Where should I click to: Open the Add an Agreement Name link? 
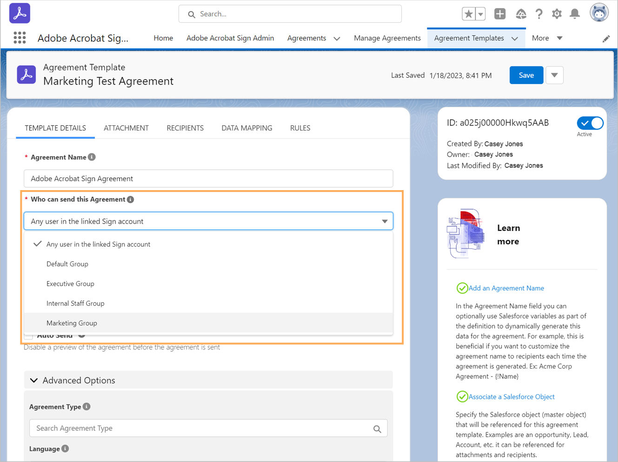click(506, 288)
